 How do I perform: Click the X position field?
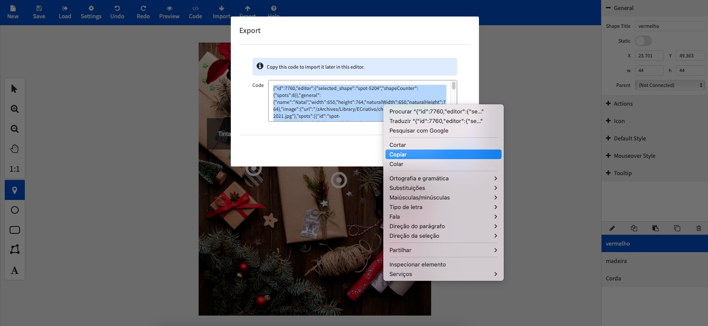point(649,56)
